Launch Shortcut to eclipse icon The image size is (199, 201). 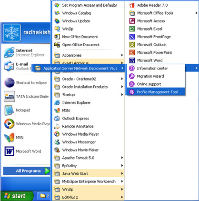tap(9, 82)
